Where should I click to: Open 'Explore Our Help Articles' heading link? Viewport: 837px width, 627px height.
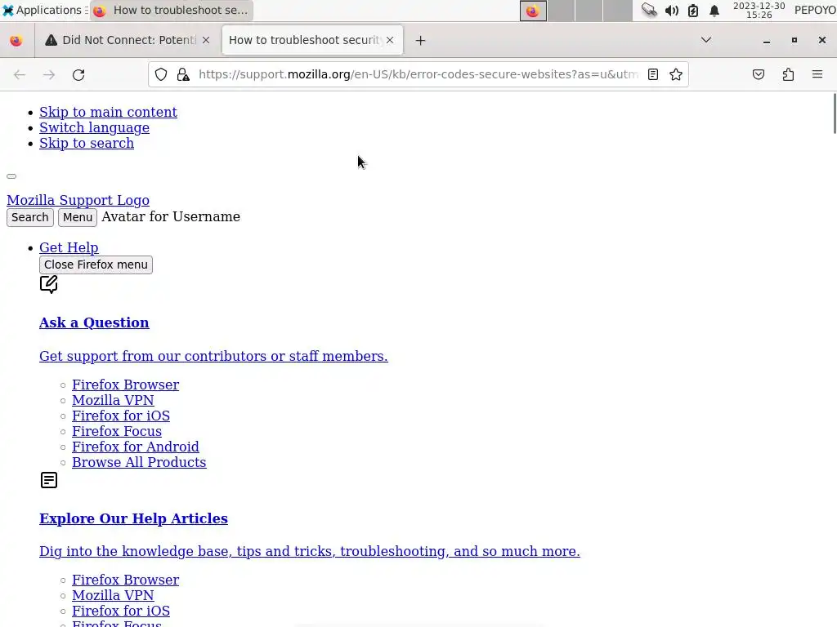pyautogui.click(x=133, y=518)
